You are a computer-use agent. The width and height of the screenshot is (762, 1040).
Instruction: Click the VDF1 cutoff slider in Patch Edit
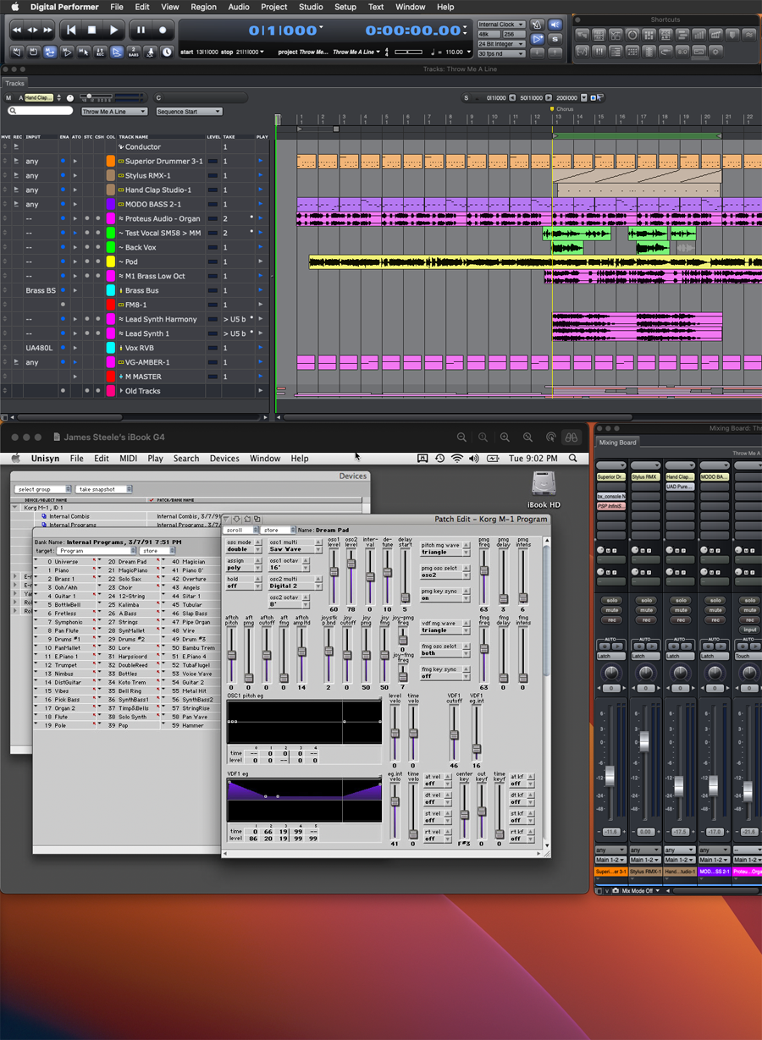(x=455, y=734)
